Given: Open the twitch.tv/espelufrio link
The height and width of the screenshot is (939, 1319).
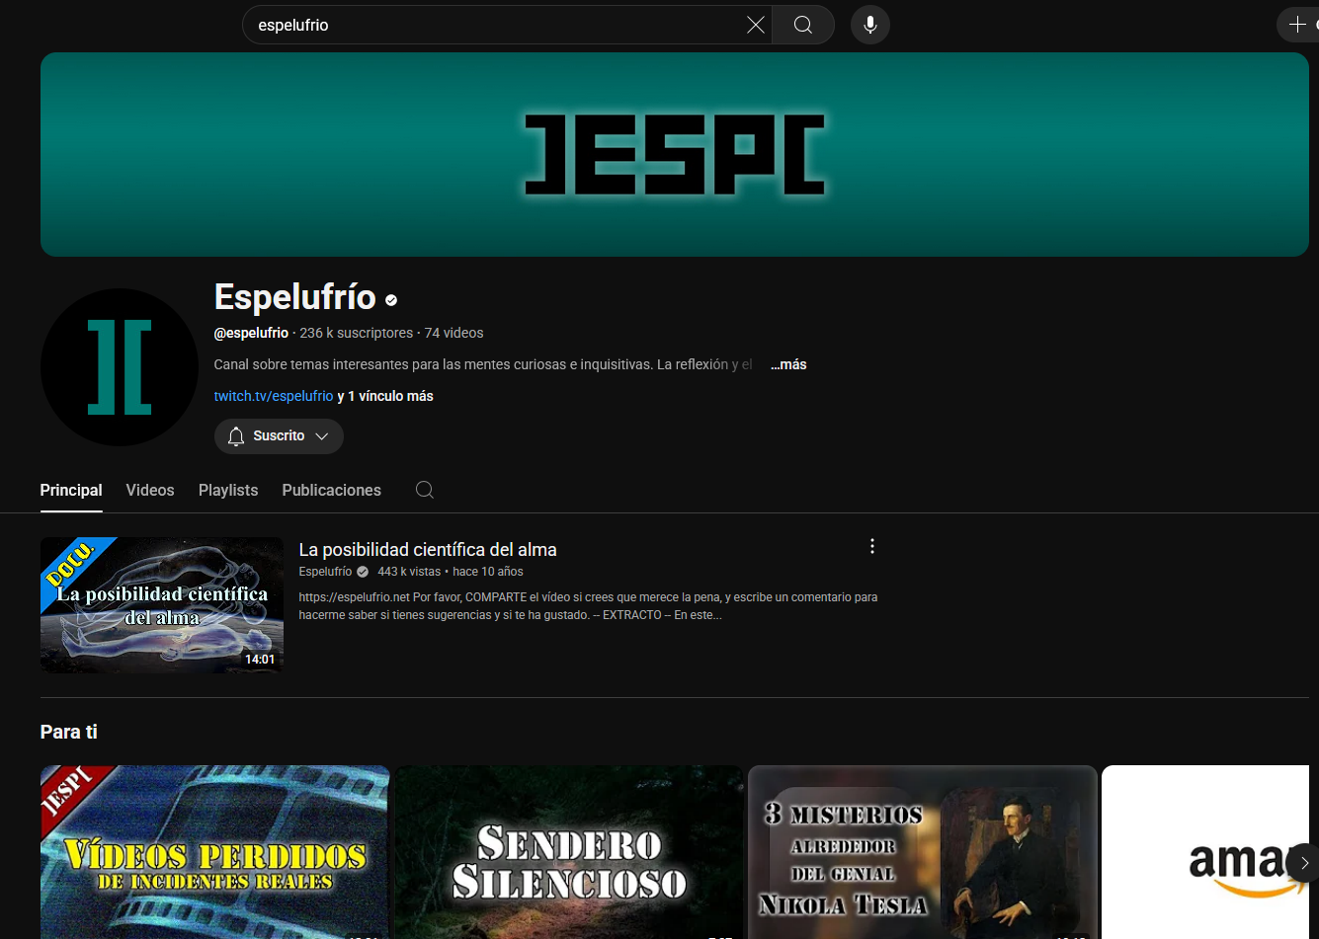Looking at the screenshot, I should [274, 396].
